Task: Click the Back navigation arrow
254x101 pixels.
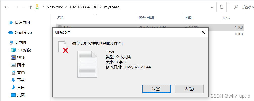Action: (x=7, y=7)
